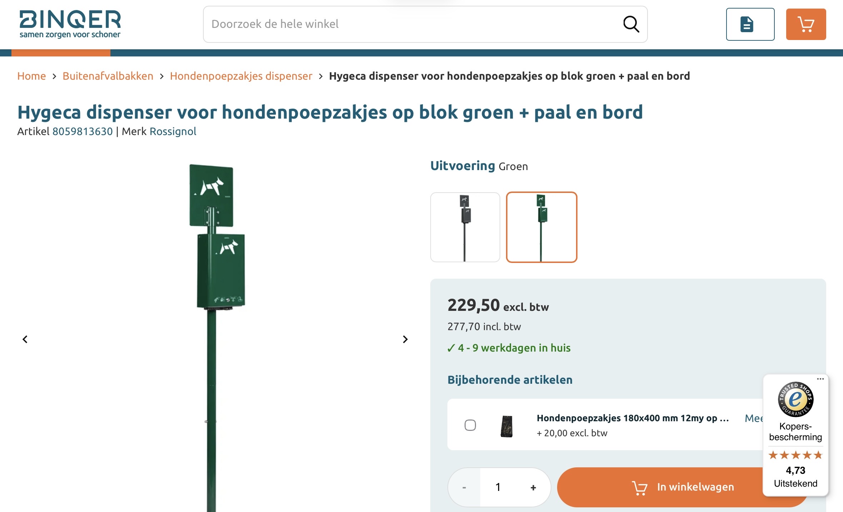Select the black dispenser variant thumbnail
The width and height of the screenshot is (843, 512).
point(465,227)
